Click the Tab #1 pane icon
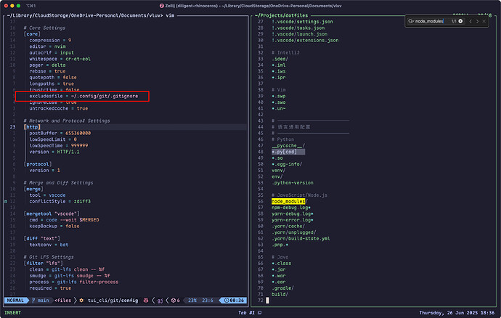The image size is (501, 318). click(259, 313)
